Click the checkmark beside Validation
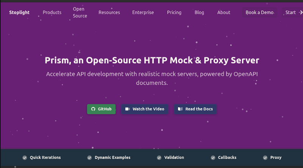The image size is (303, 168). point(159,157)
